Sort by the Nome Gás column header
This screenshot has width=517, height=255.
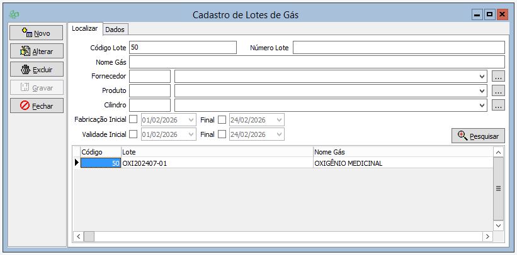tap(402, 152)
